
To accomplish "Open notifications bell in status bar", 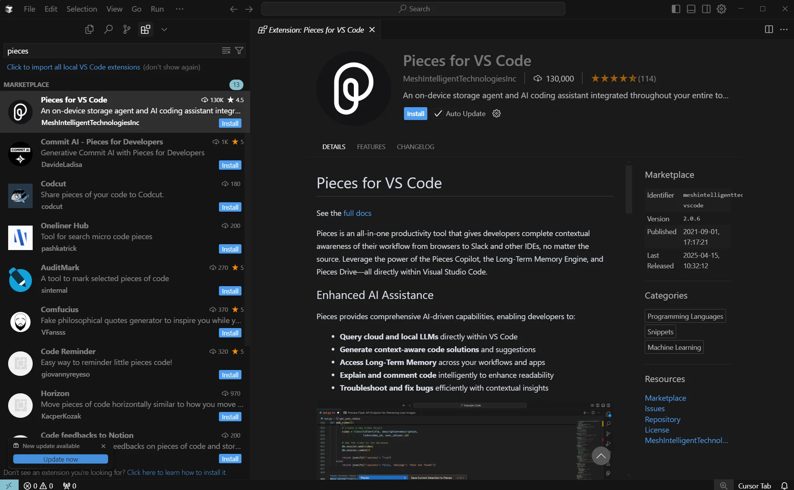I will [784, 486].
